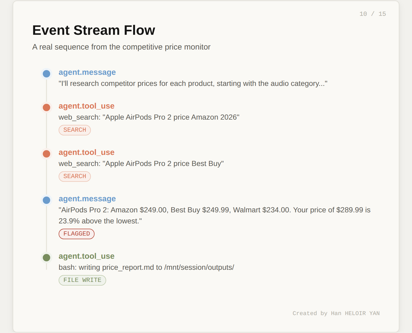Expand the first agent.tool_use event heading
The width and height of the screenshot is (412, 333).
pyautogui.click(x=87, y=106)
